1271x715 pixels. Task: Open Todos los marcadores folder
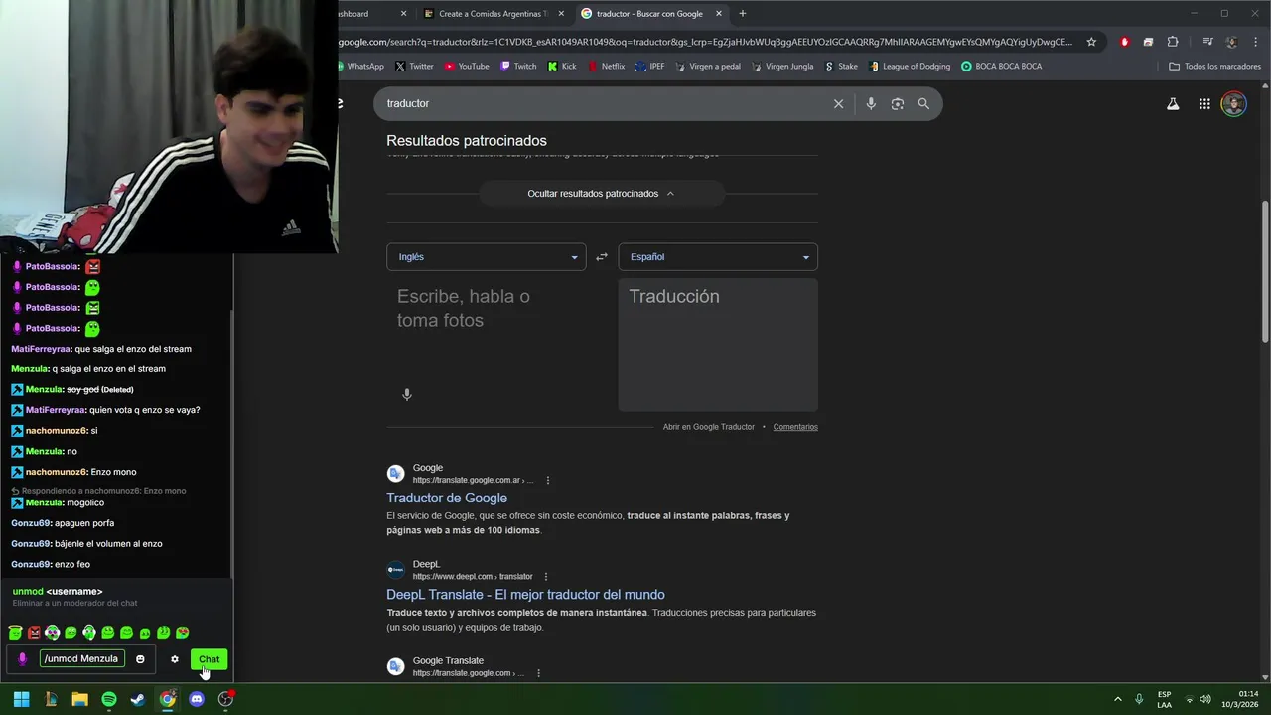[1214, 67]
